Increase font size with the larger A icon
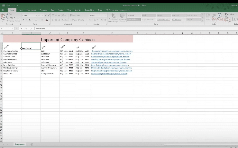Viewport: 238px width, 148px height. 45,15
